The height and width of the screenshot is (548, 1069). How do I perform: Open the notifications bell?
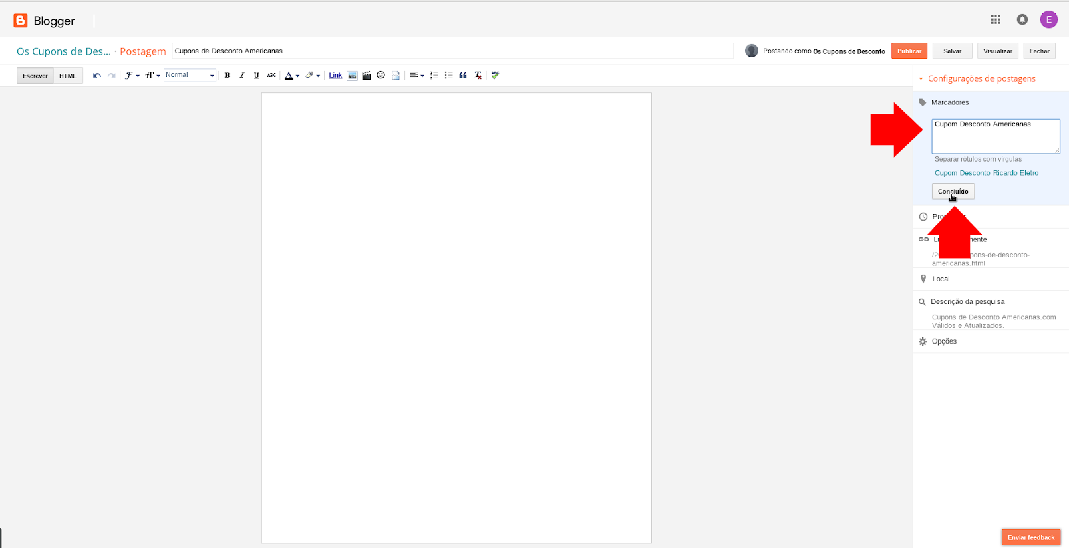(1022, 19)
